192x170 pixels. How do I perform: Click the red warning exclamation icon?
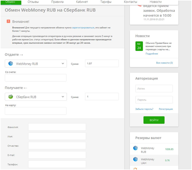[8, 21]
